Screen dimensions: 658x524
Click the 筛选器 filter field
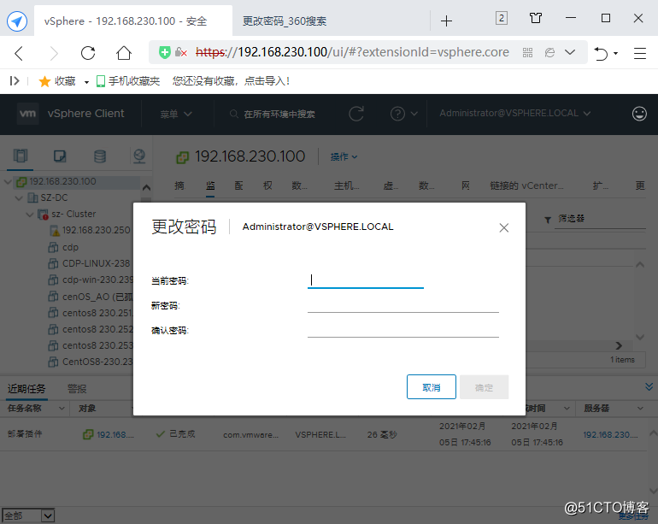point(600,219)
